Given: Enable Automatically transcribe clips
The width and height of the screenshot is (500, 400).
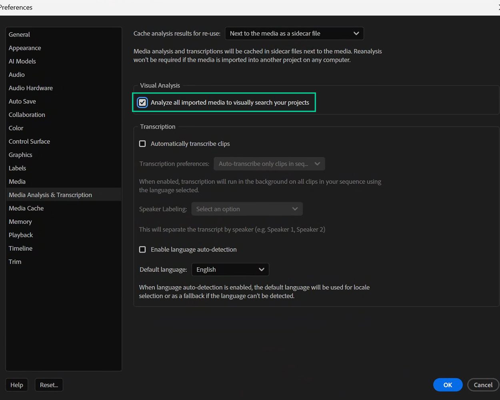Looking at the screenshot, I should 142,143.
